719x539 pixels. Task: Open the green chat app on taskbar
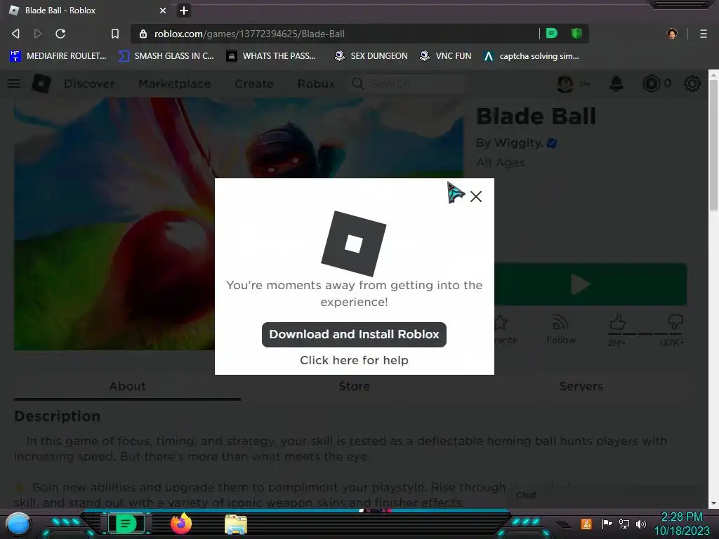coord(126,524)
